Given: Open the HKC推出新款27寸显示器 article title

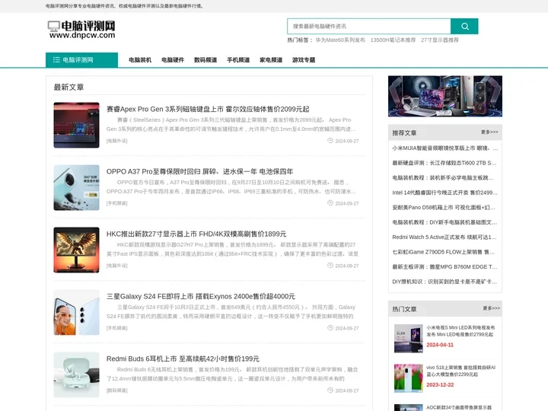Looking at the screenshot, I should [x=196, y=234].
